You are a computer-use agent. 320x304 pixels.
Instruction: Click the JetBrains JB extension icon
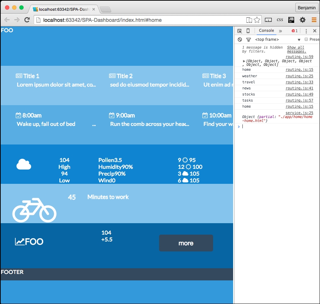pyautogui.click(x=291, y=20)
